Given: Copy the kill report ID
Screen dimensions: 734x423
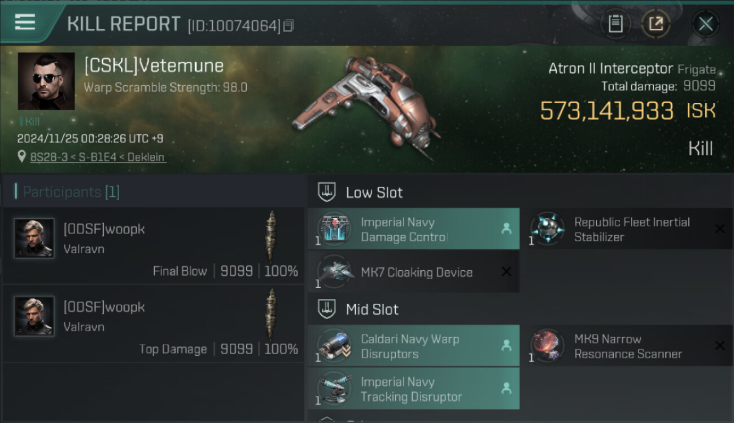Looking at the screenshot, I should coord(289,26).
